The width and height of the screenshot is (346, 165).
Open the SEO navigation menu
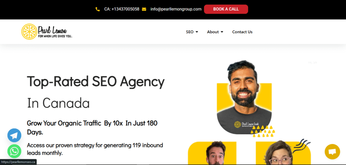(192, 32)
